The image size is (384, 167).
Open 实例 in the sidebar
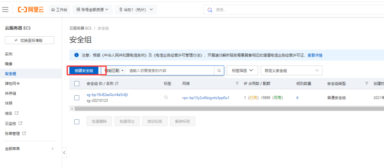click(9, 54)
